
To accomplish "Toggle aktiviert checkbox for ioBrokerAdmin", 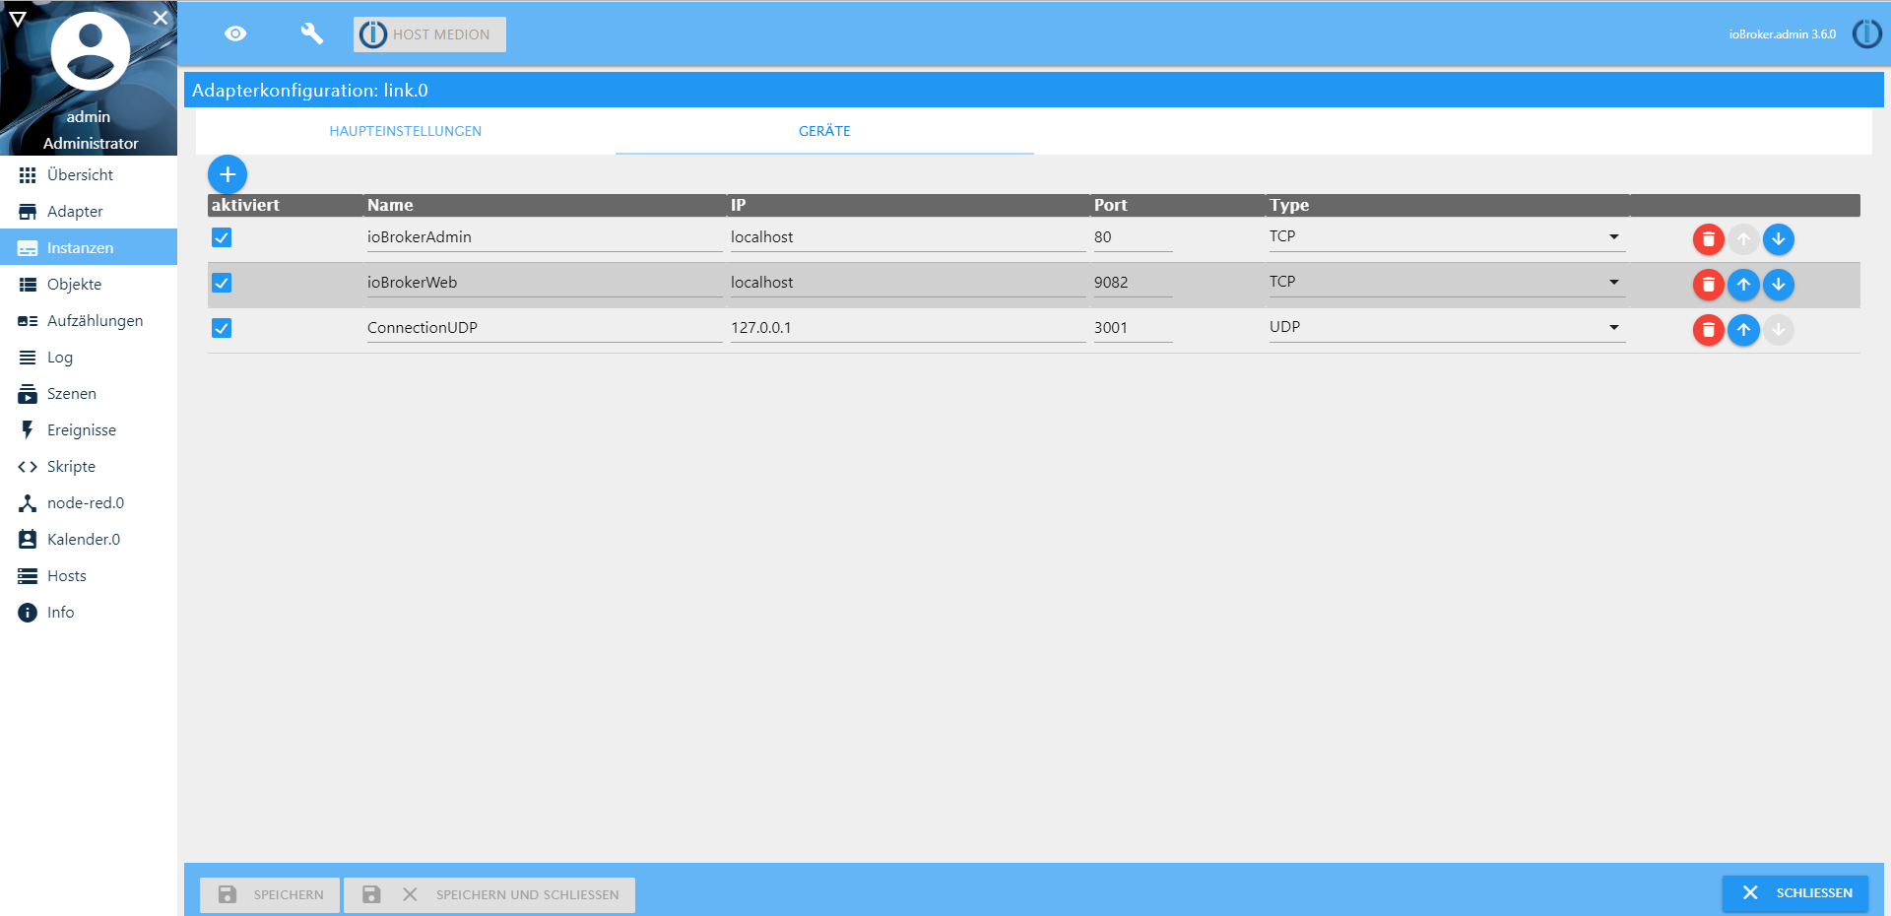I will pyautogui.click(x=222, y=237).
